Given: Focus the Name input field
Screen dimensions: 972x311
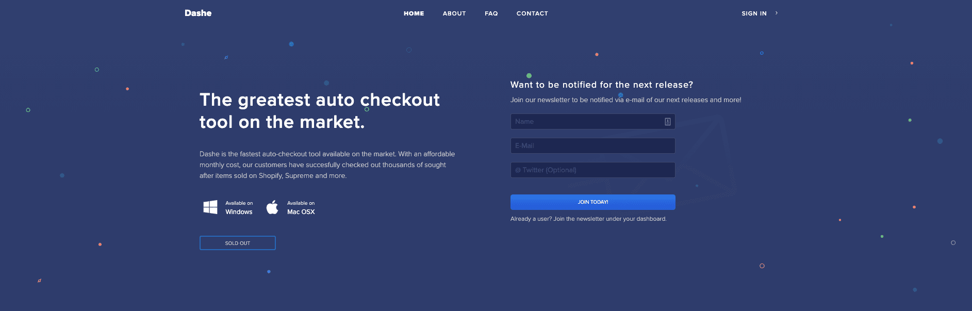Looking at the screenshot, I should [x=593, y=122].
